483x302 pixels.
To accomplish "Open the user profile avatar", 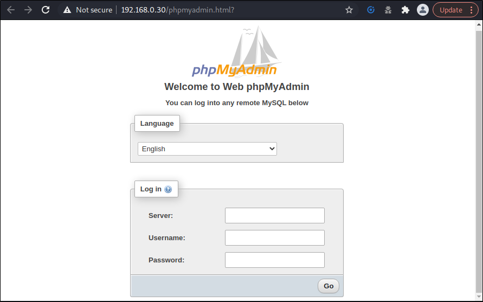I will click(423, 10).
